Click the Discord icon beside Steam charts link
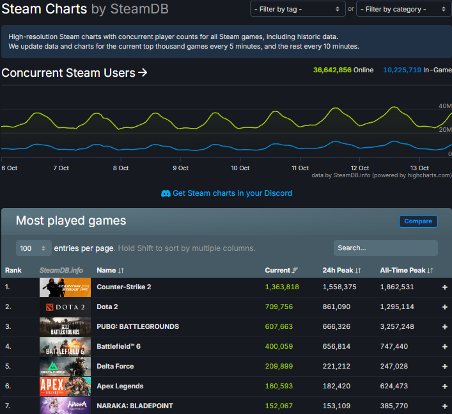Image resolution: width=452 pixels, height=414 pixels. tap(166, 193)
